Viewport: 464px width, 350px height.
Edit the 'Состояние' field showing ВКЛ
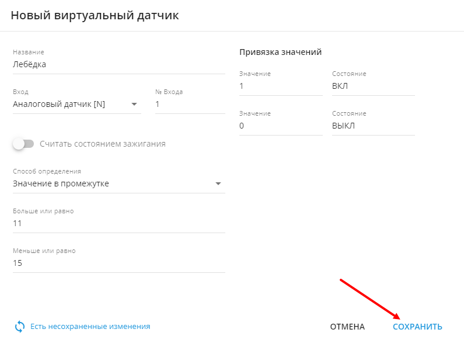[x=373, y=86]
